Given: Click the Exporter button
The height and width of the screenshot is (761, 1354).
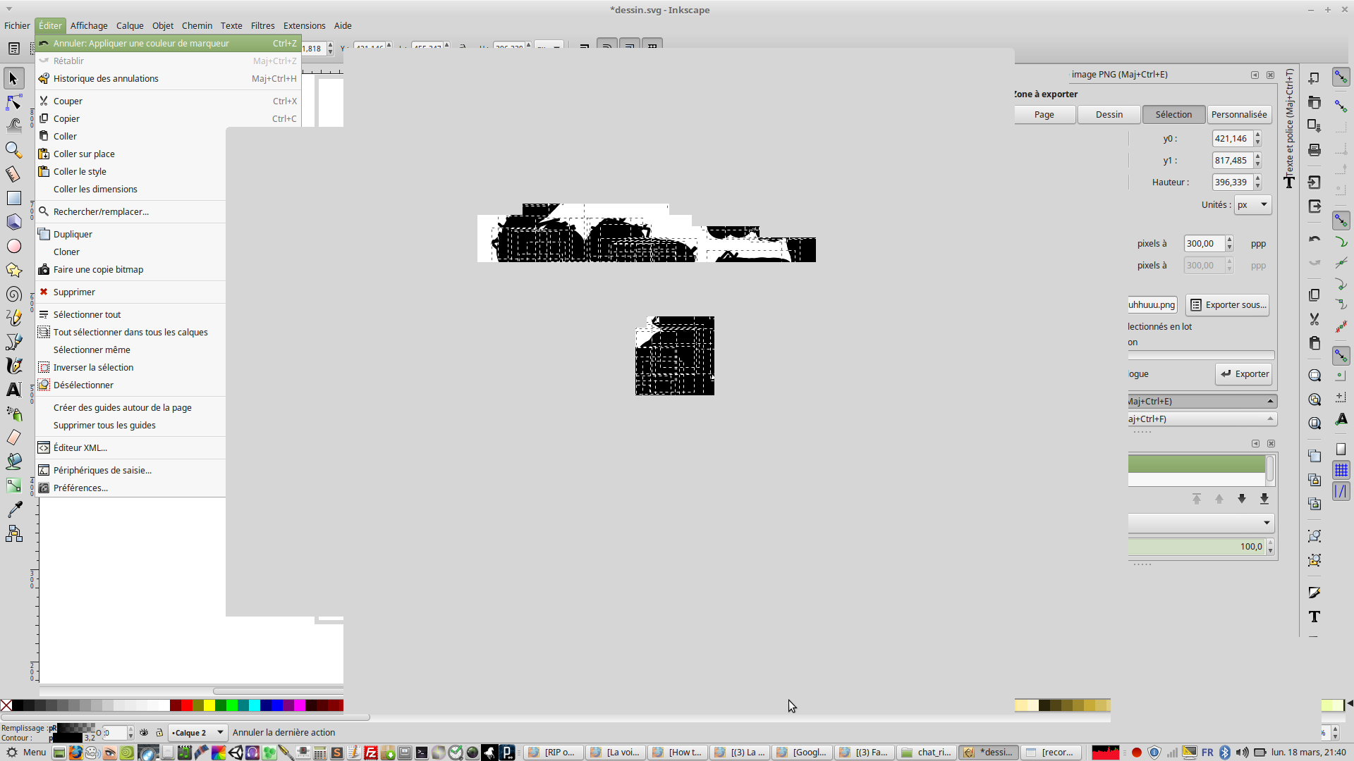Looking at the screenshot, I should point(1244,374).
